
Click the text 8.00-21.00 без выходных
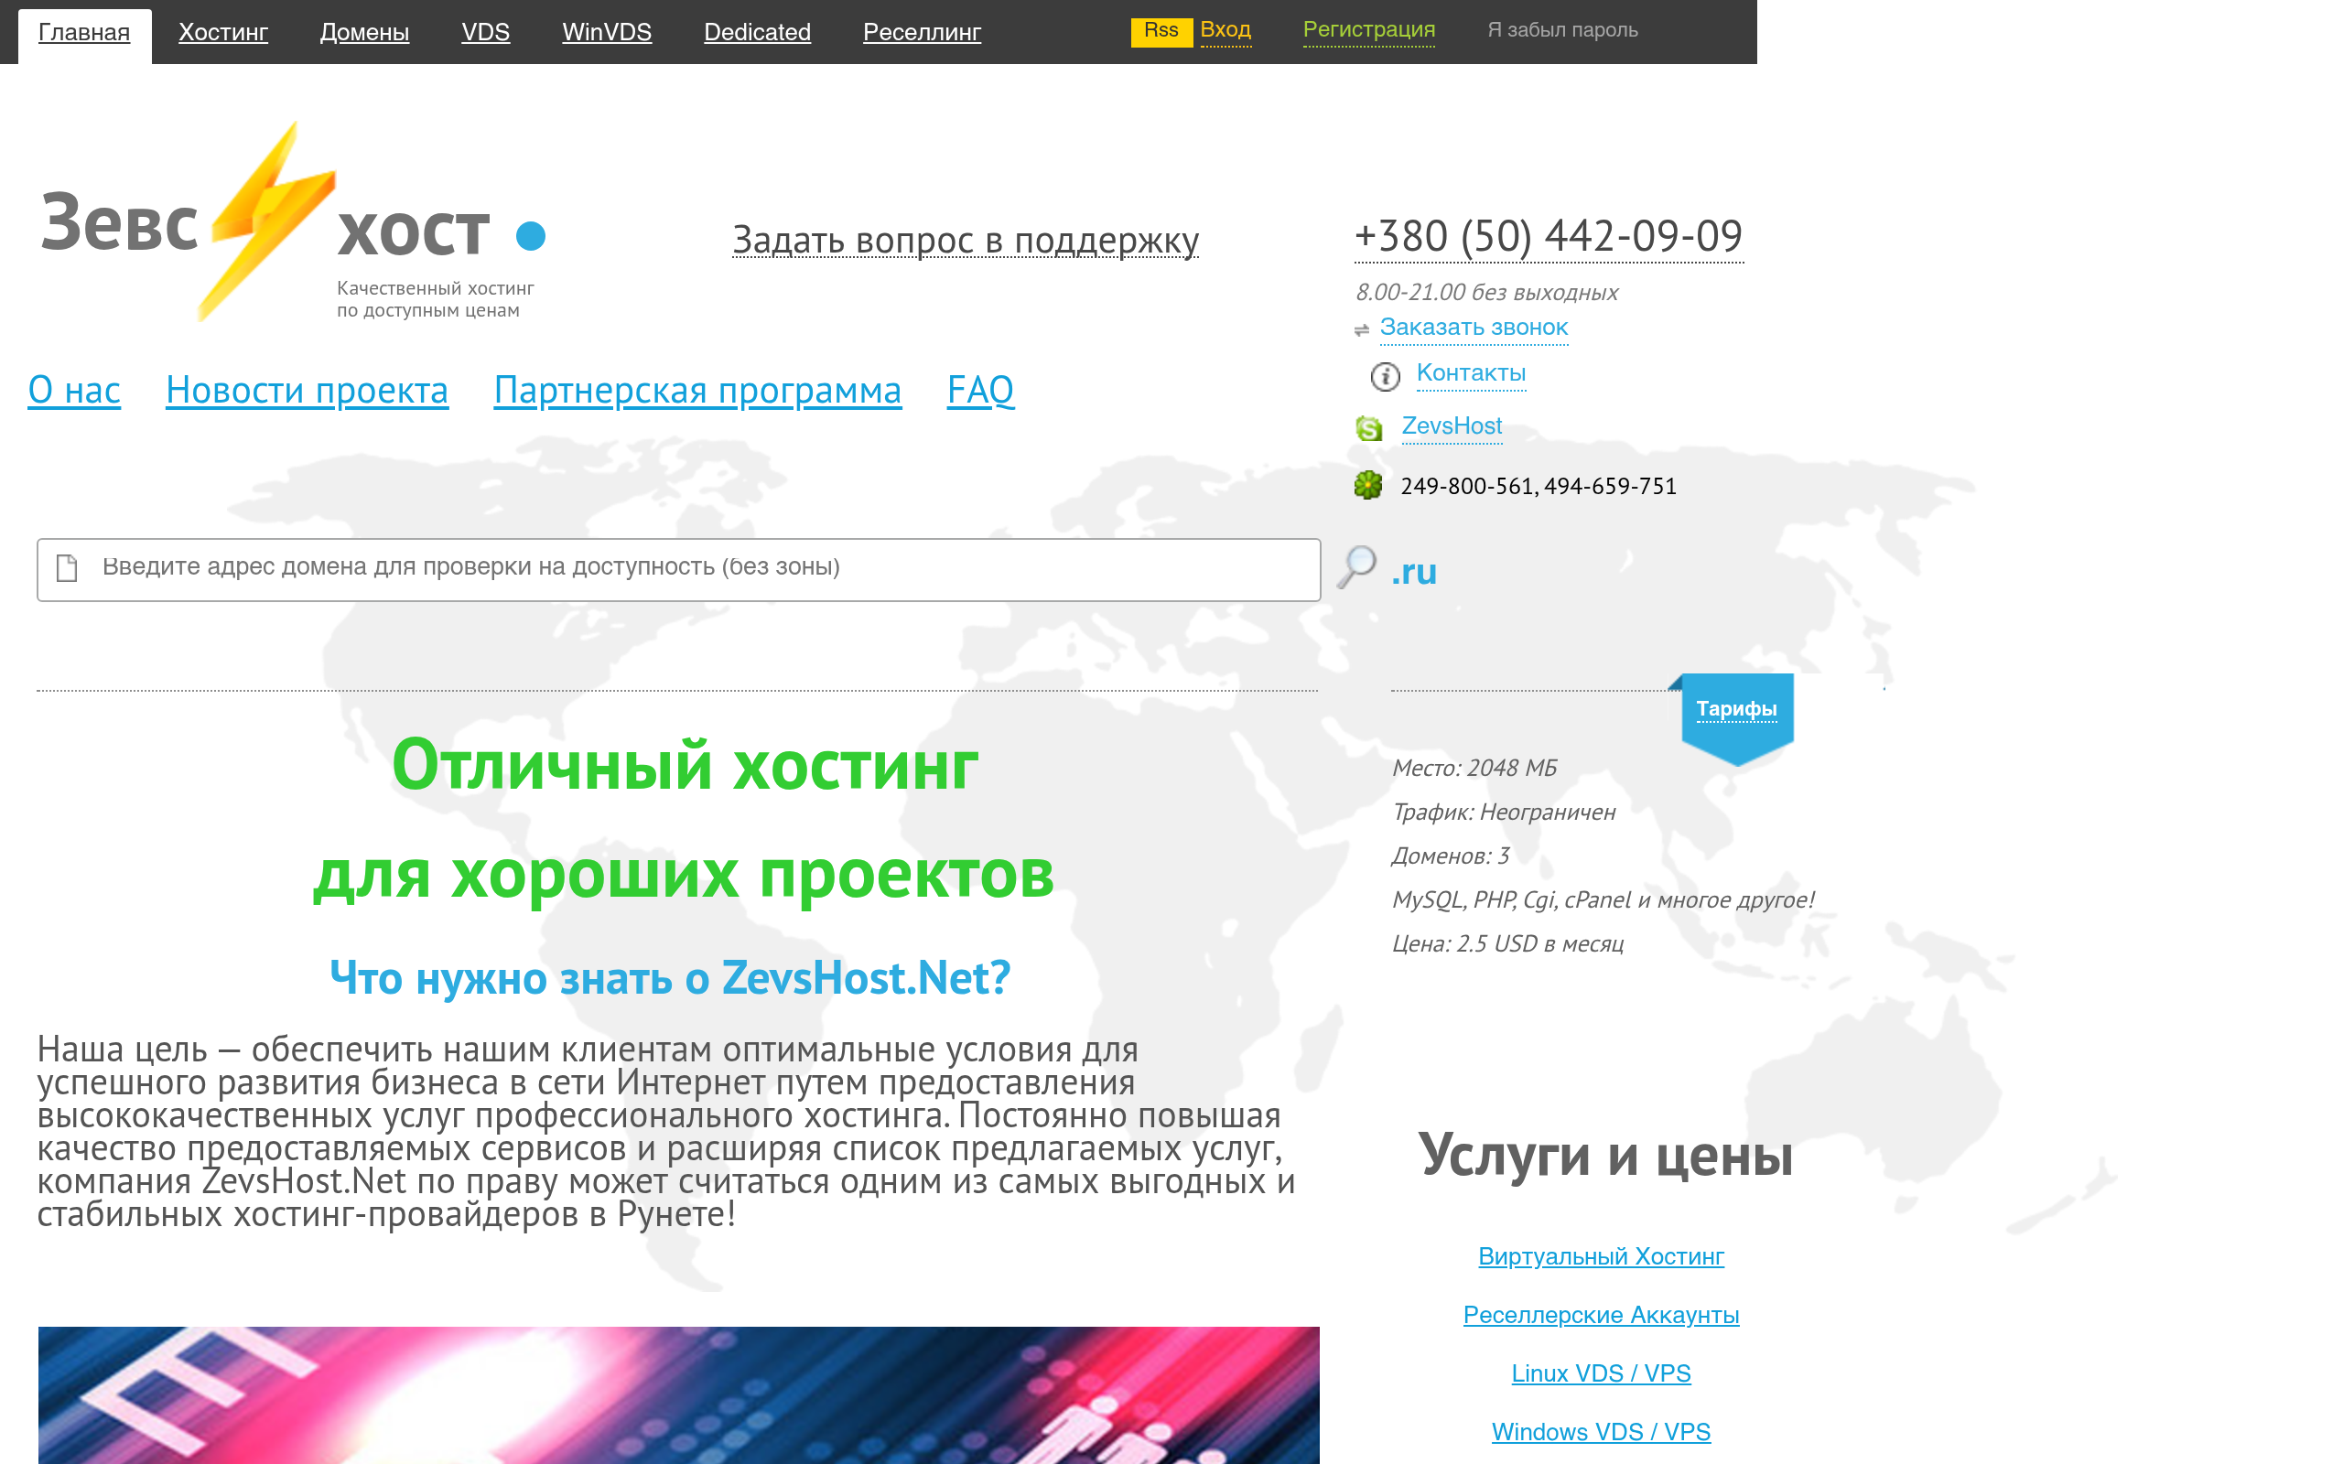click(1486, 293)
